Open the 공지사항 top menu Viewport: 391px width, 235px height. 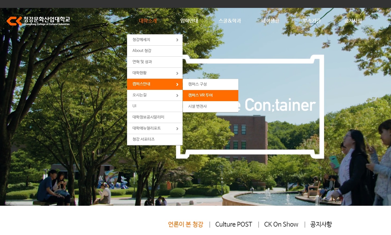[353, 21]
